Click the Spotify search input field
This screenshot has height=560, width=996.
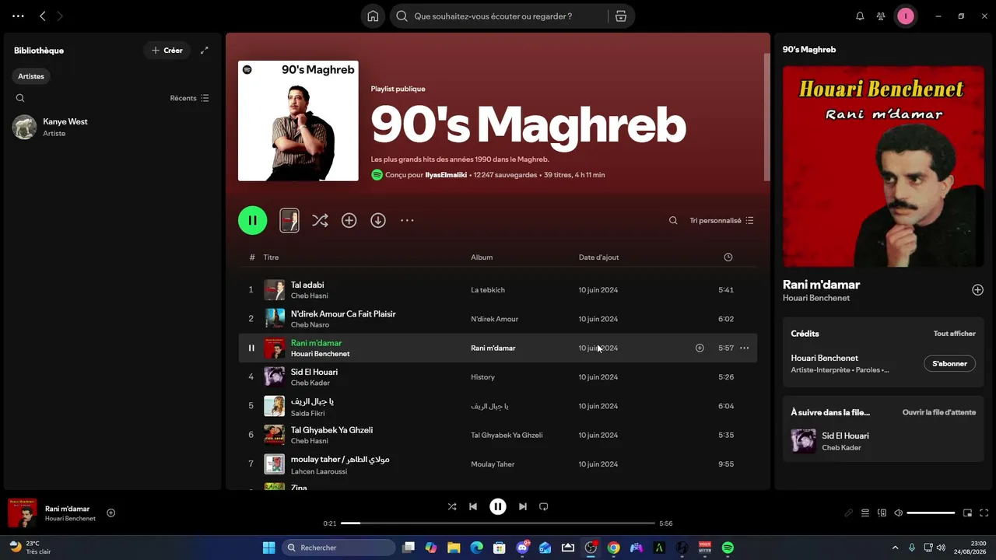pyautogui.click(x=499, y=16)
